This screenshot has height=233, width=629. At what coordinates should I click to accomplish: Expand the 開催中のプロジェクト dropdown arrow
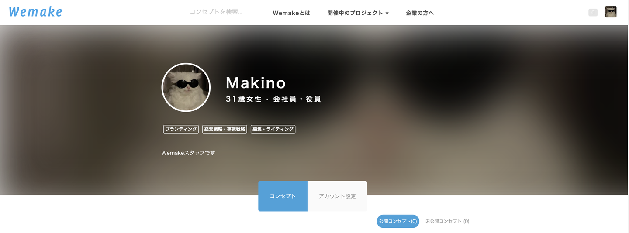tap(387, 13)
